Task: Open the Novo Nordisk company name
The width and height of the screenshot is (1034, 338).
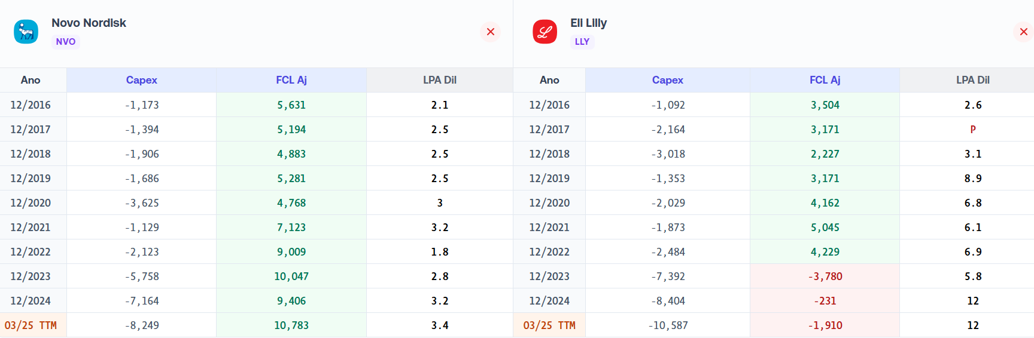Action: (x=89, y=23)
